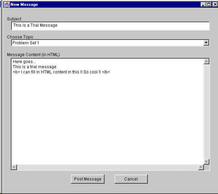Screen dimensions: 218x194
Task: Click the line with the bold HTML tags
Action: coord(61,72)
